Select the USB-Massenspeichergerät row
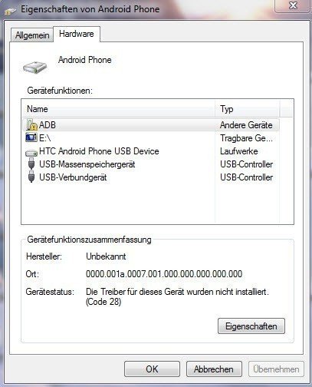Image resolution: width=312 pixels, height=387 pixels. (x=151, y=164)
